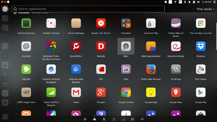
Task: Open the Dropbox application
Action: (201, 46)
